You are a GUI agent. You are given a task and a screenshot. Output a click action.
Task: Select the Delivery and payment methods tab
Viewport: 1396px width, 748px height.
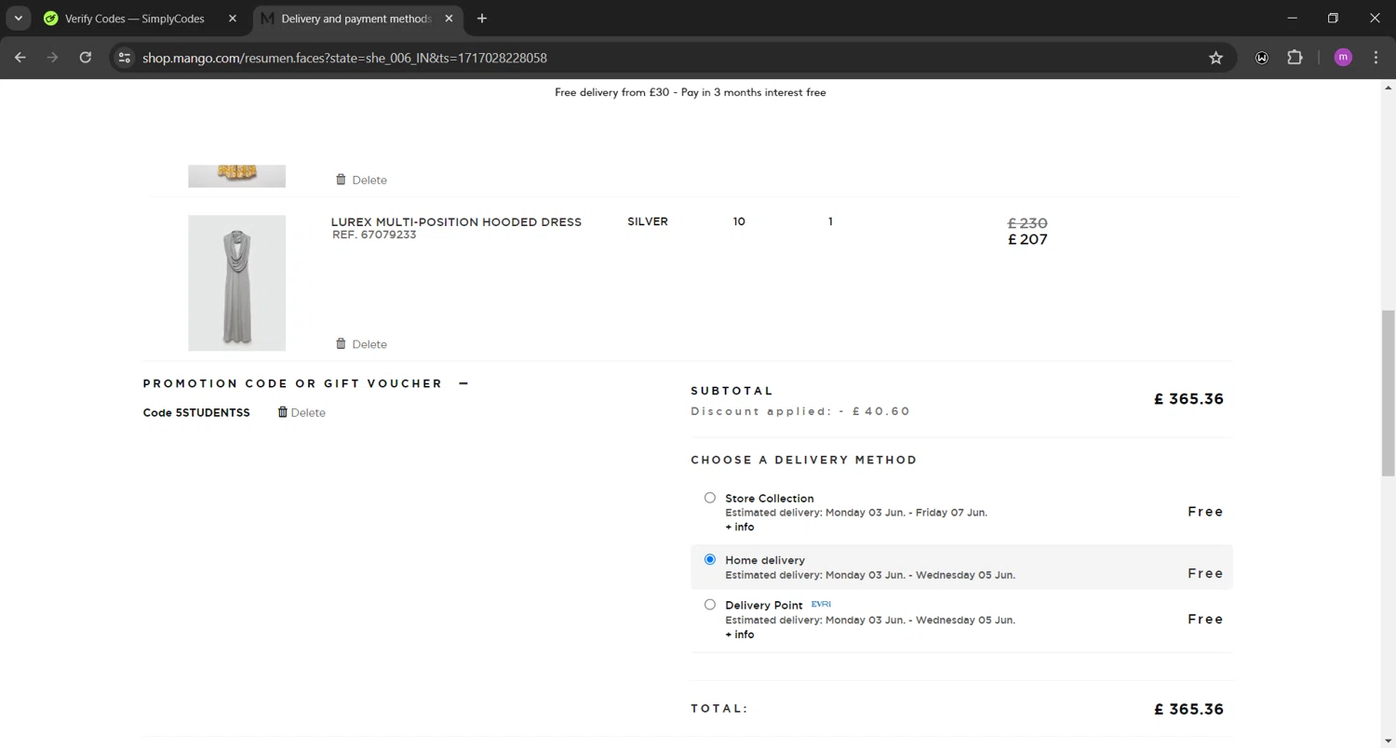(x=357, y=19)
